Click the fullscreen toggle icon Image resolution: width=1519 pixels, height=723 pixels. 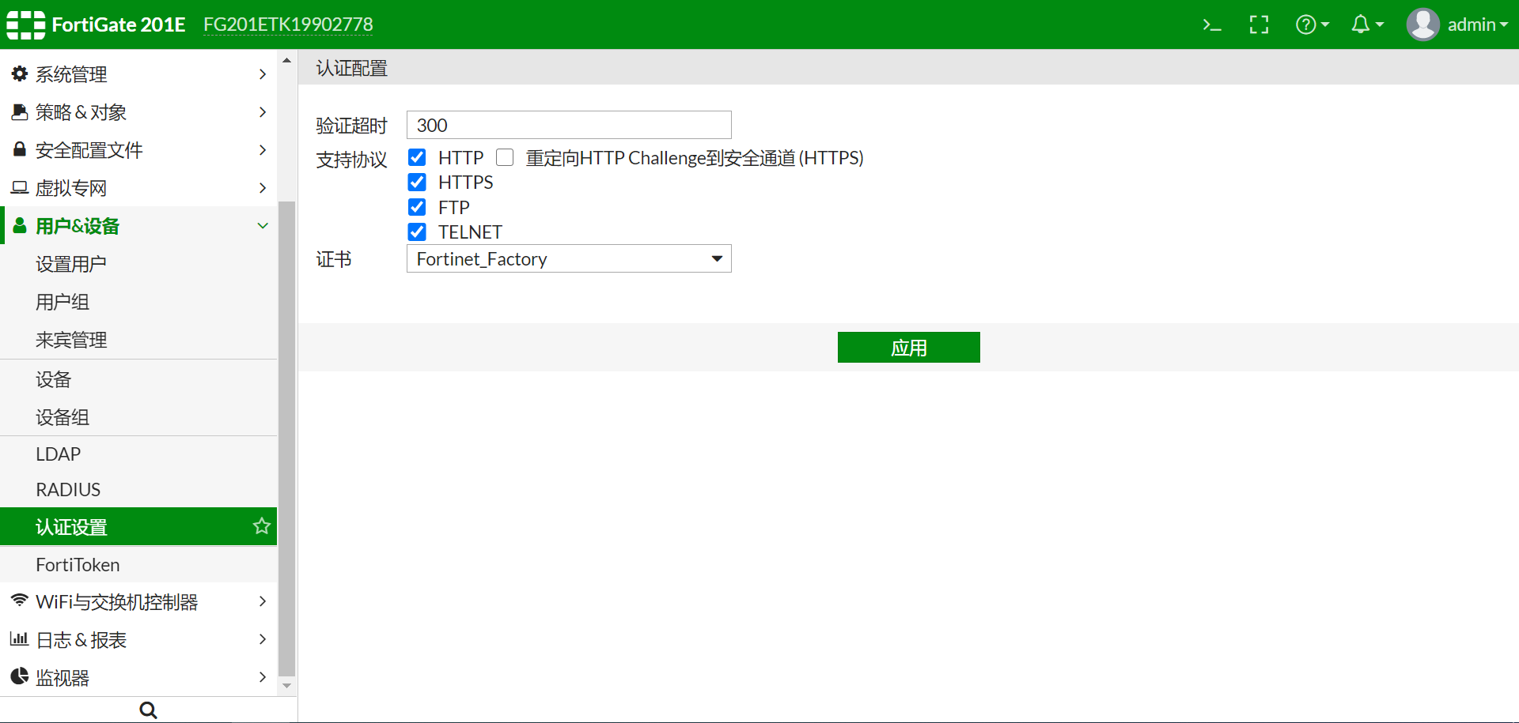1259,25
